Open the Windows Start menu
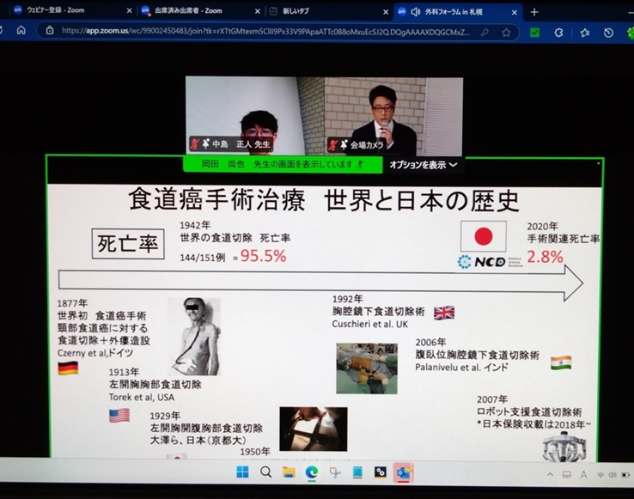Viewport: 634px width, 499px height. (x=242, y=472)
